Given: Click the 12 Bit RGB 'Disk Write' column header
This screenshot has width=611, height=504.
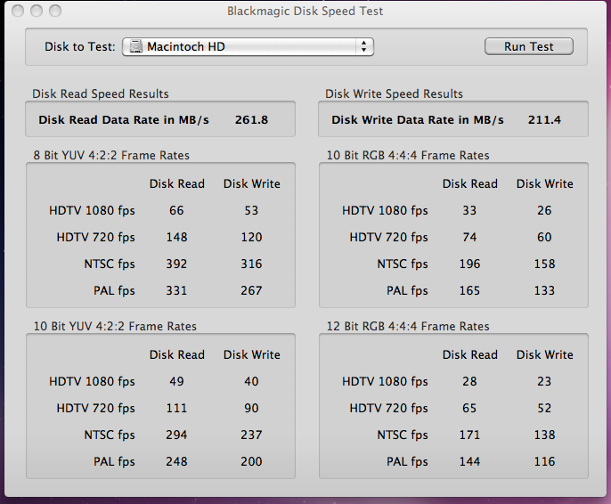Looking at the screenshot, I should pyautogui.click(x=545, y=354).
